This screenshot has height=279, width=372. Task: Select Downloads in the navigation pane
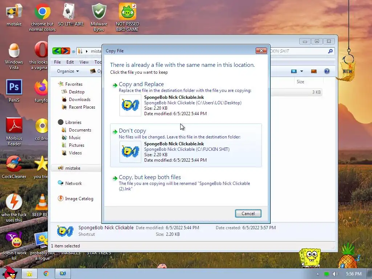click(80, 100)
